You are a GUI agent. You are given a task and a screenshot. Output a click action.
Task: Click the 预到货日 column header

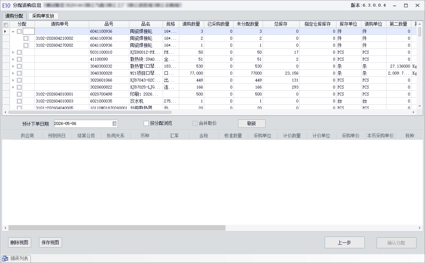57,136
